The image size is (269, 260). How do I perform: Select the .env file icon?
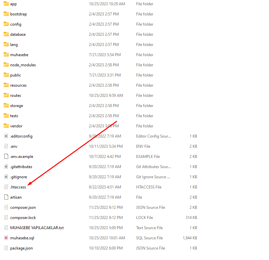[x=6, y=146]
